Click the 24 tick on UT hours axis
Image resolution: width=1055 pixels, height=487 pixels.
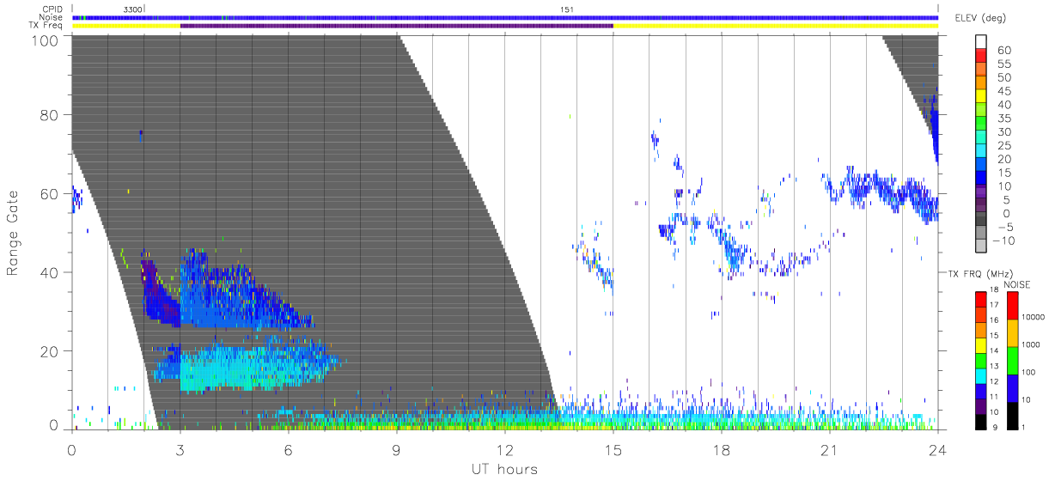tap(937, 450)
